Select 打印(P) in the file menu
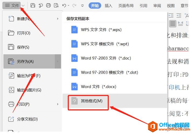The height and width of the screenshot is (134, 192). click(32, 104)
